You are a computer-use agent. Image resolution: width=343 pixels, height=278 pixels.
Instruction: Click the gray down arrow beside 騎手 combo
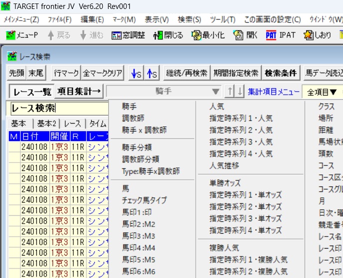point(240,91)
